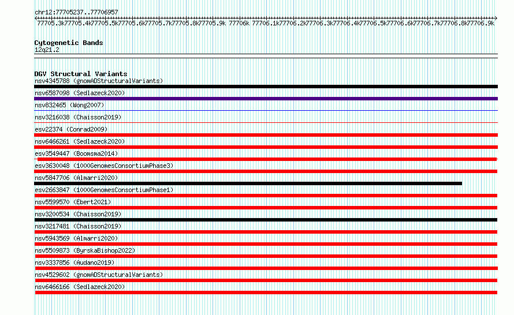Open variant nsv6466261 (Sedlazeck2020)

click(80, 141)
